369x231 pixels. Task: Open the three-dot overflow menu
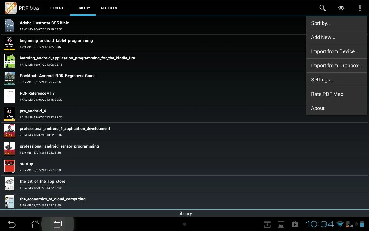coord(360,8)
